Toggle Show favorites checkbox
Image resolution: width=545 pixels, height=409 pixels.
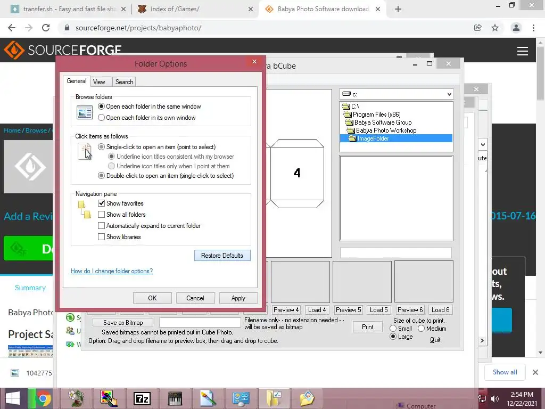101,203
